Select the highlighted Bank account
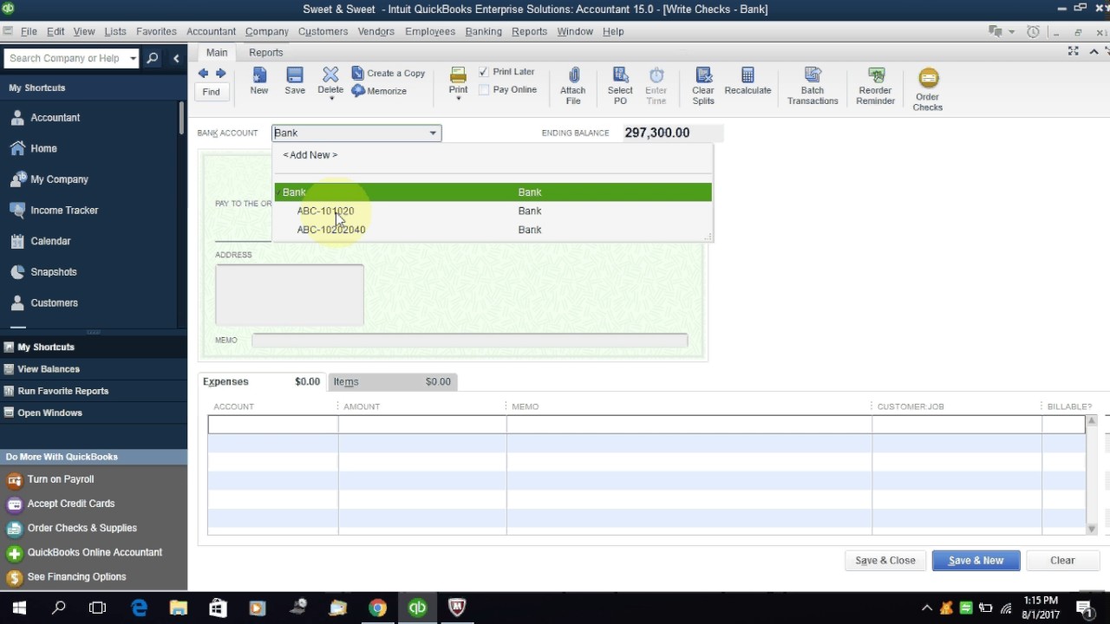 pyautogui.click(x=493, y=192)
